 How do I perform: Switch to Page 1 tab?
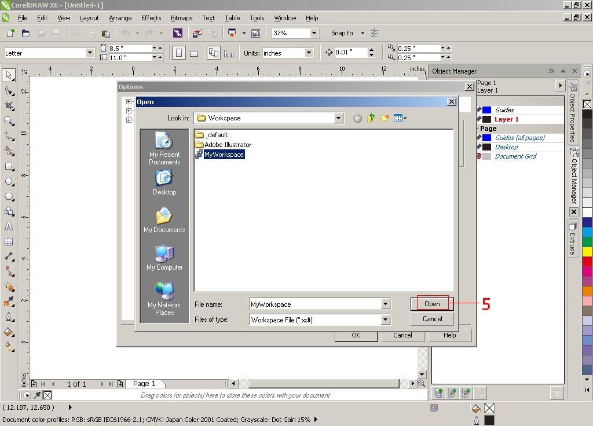(x=144, y=384)
